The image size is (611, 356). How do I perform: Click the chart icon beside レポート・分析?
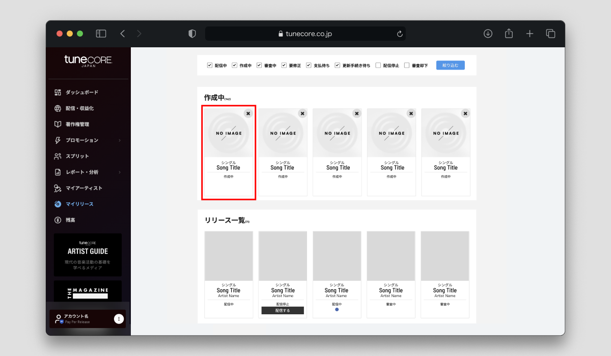[58, 172]
